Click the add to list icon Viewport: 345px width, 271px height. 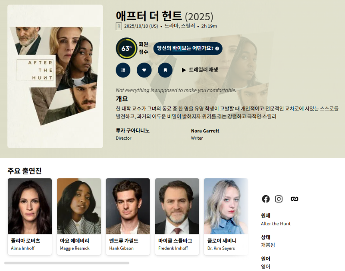point(123,70)
